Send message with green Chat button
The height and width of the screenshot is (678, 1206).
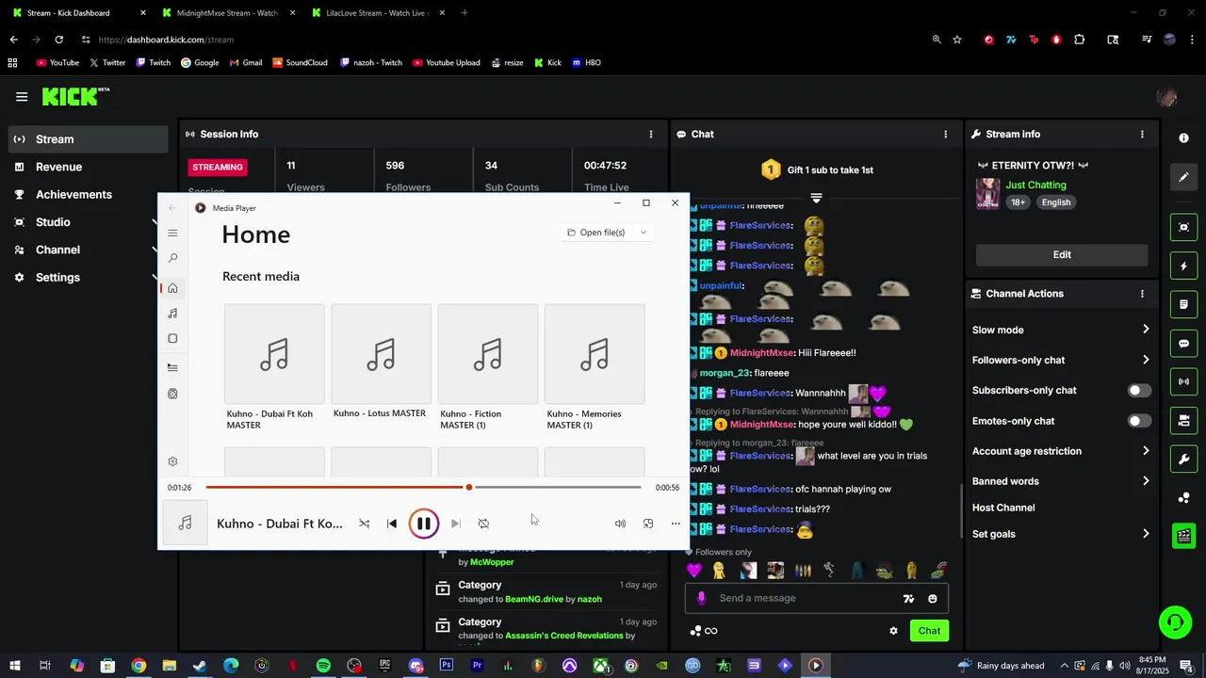(x=929, y=631)
